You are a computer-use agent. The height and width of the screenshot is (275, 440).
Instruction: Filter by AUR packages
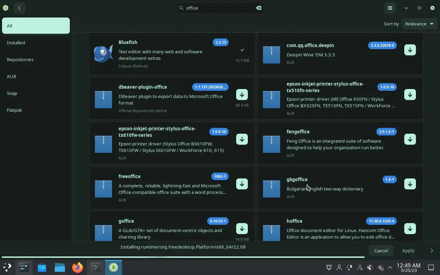click(x=36, y=76)
